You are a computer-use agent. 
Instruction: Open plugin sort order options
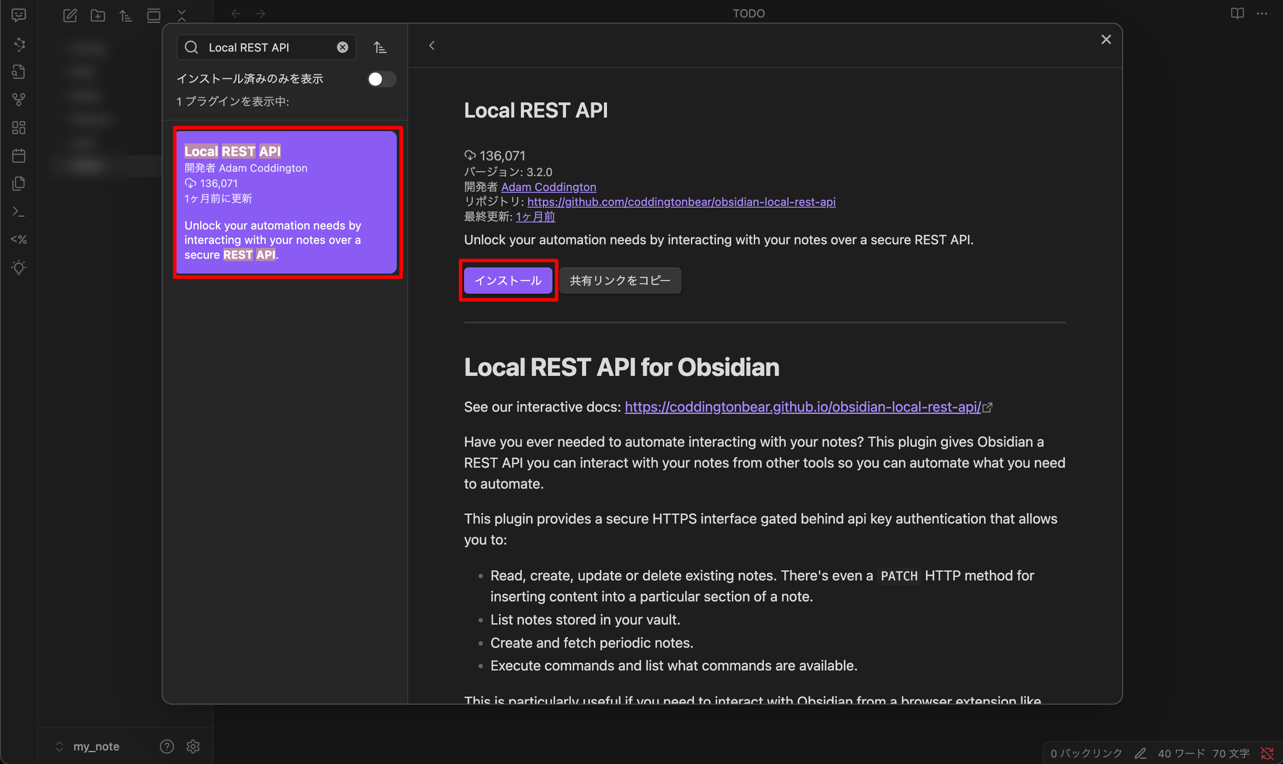point(380,47)
